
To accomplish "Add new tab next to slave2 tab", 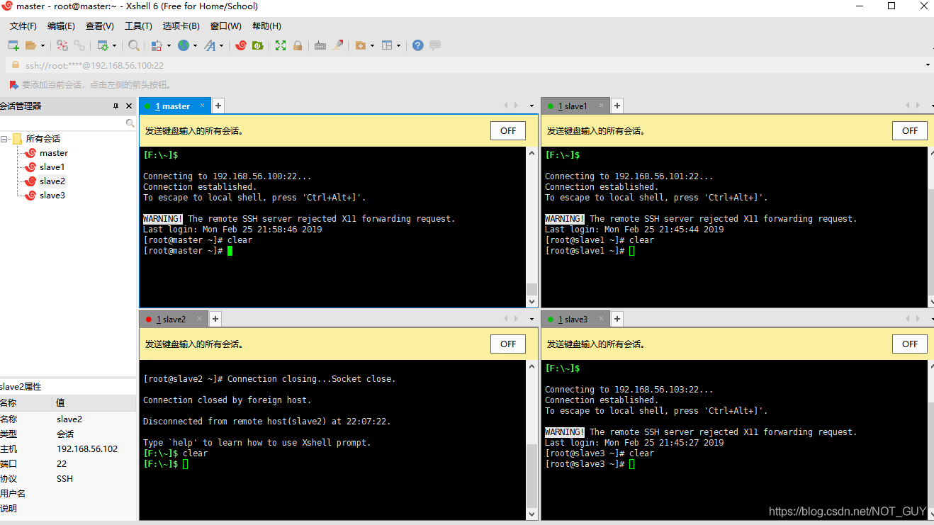I will (x=216, y=320).
